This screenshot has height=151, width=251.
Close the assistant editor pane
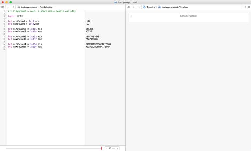(x=249, y=7)
